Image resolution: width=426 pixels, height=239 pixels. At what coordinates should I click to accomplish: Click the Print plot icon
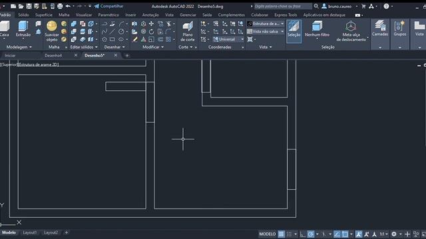pyautogui.click(x=60, y=6)
